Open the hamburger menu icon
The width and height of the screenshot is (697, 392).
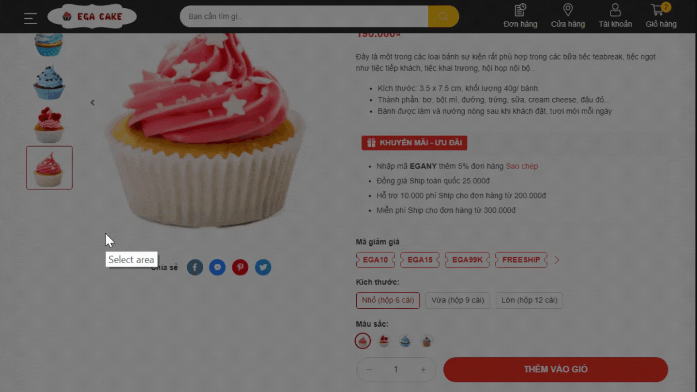pyautogui.click(x=30, y=18)
